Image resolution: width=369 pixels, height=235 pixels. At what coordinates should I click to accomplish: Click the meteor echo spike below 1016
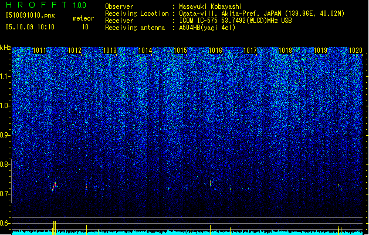pyautogui.click(x=211, y=183)
